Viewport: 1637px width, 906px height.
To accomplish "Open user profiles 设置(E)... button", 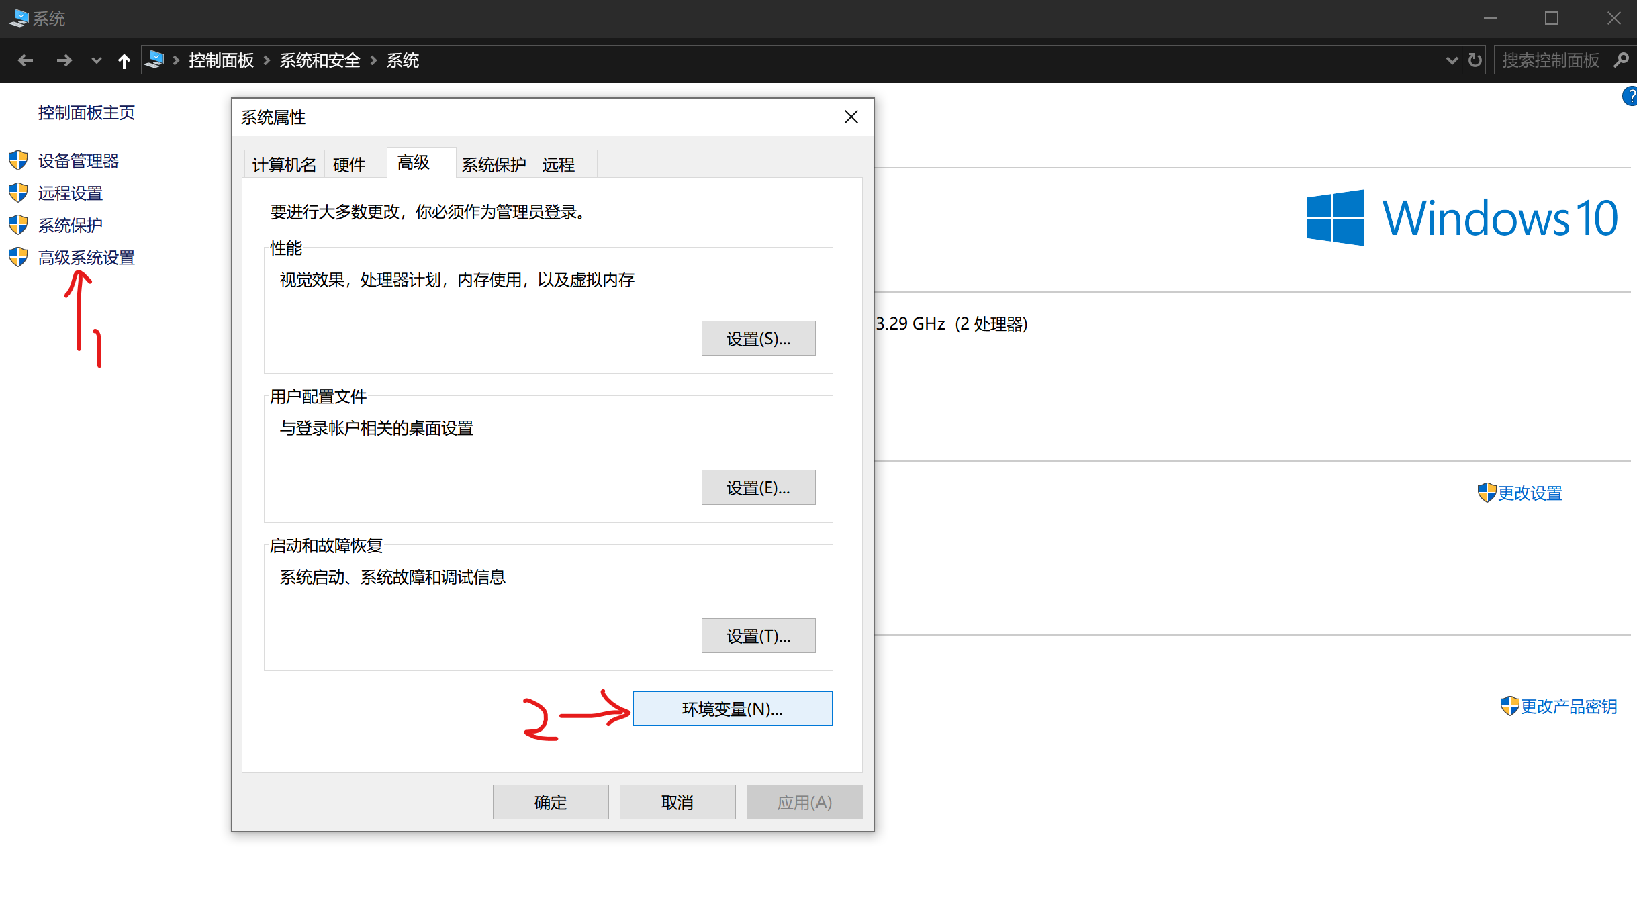I will (x=758, y=487).
